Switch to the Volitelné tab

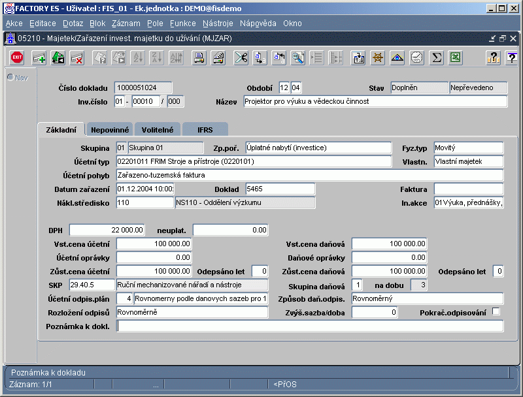point(158,130)
